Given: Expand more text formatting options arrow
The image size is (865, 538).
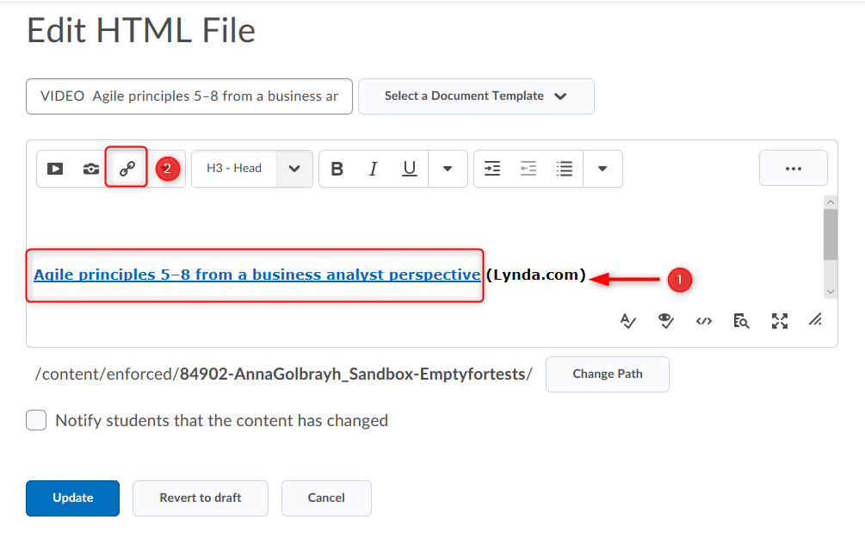Looking at the screenshot, I should coord(448,169).
